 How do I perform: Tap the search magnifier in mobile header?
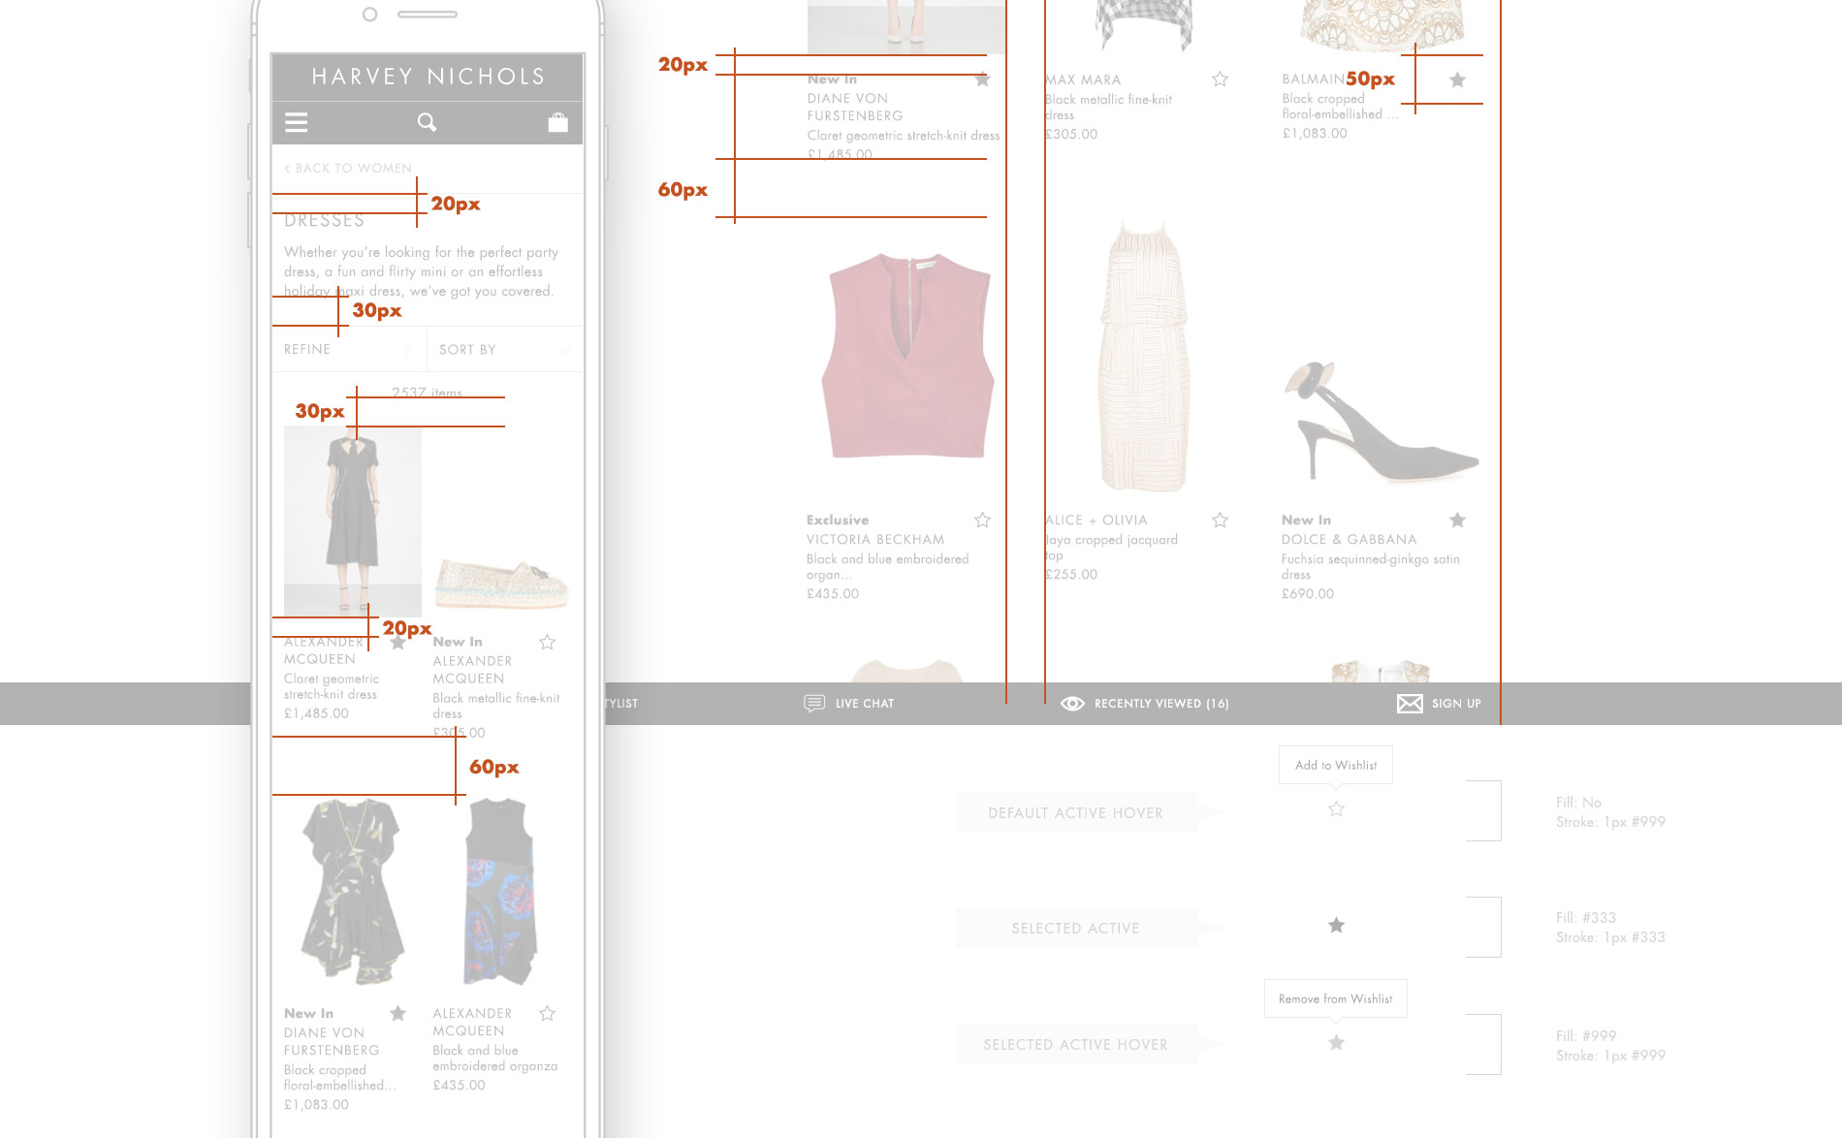[x=427, y=122]
